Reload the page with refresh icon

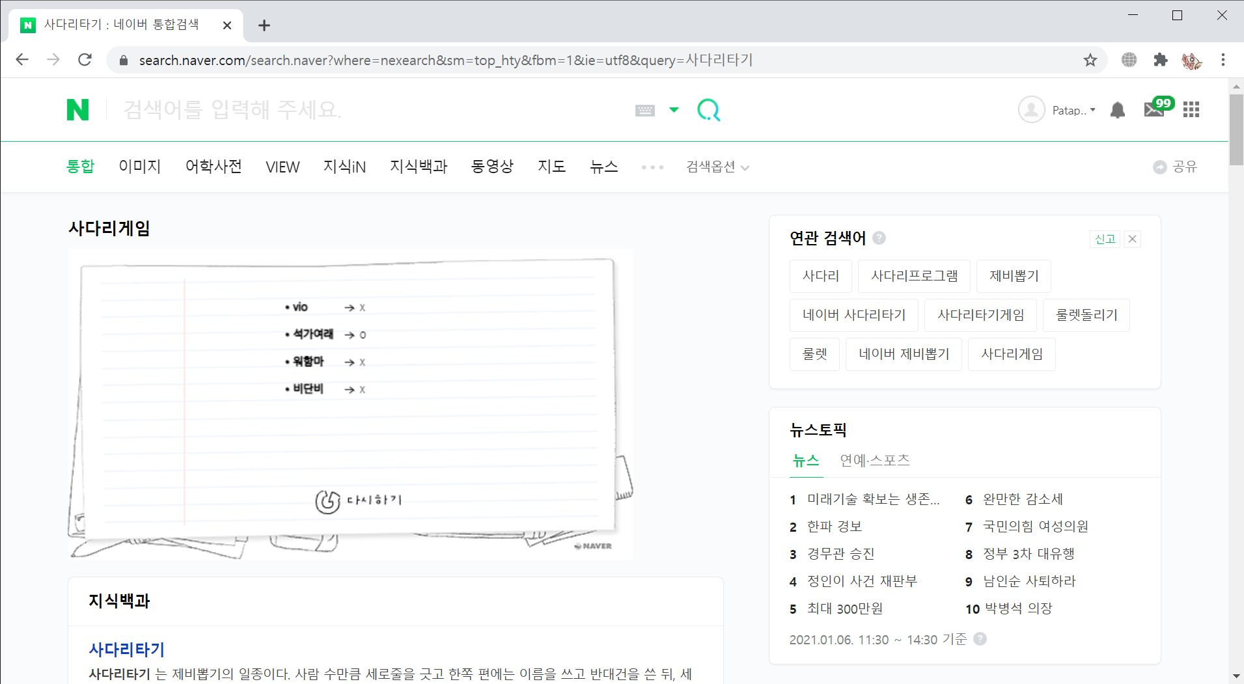click(x=85, y=60)
